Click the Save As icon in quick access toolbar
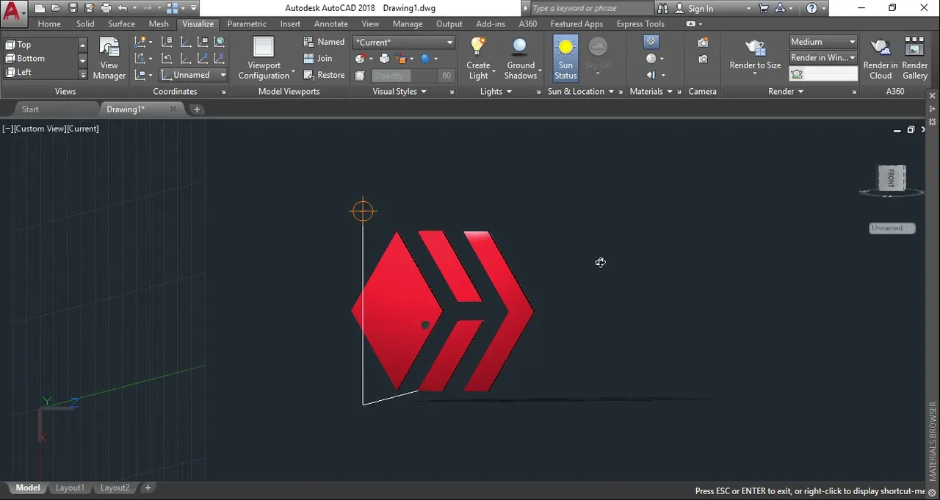This screenshot has height=500, width=940. [x=88, y=8]
